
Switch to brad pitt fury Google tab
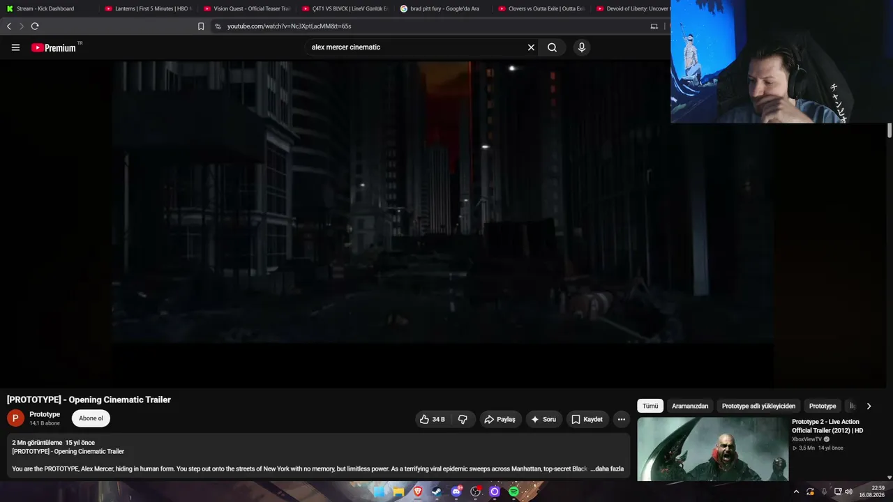[445, 8]
